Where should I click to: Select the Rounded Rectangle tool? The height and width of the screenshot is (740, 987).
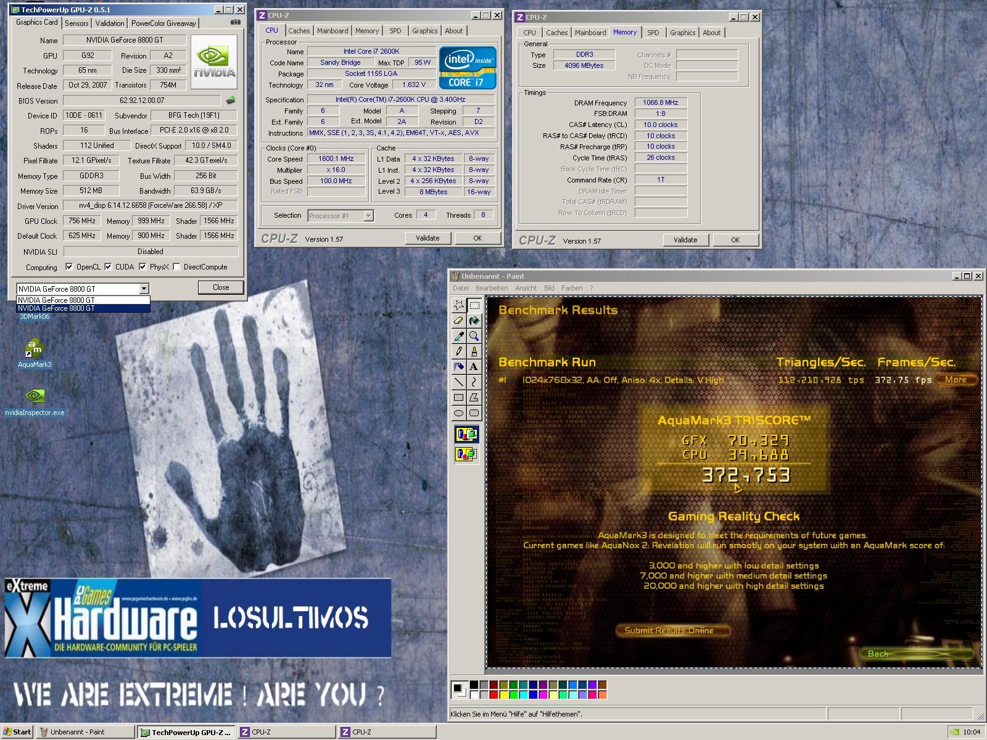click(474, 413)
